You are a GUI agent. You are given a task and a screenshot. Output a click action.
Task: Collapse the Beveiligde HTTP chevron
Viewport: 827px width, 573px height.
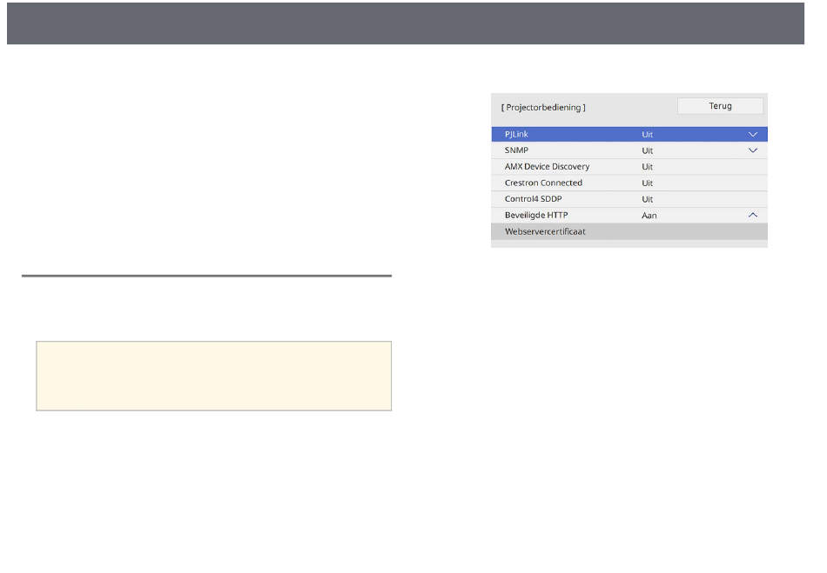753,215
